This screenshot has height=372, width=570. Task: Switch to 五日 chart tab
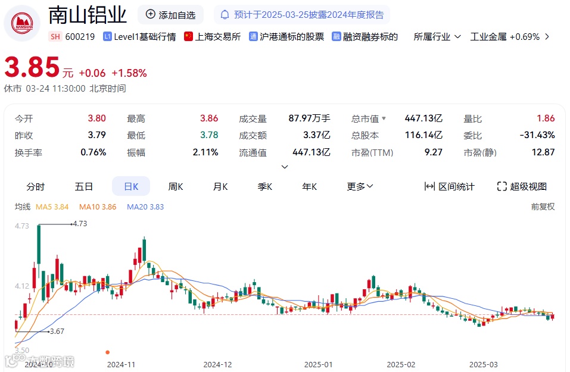(84, 187)
